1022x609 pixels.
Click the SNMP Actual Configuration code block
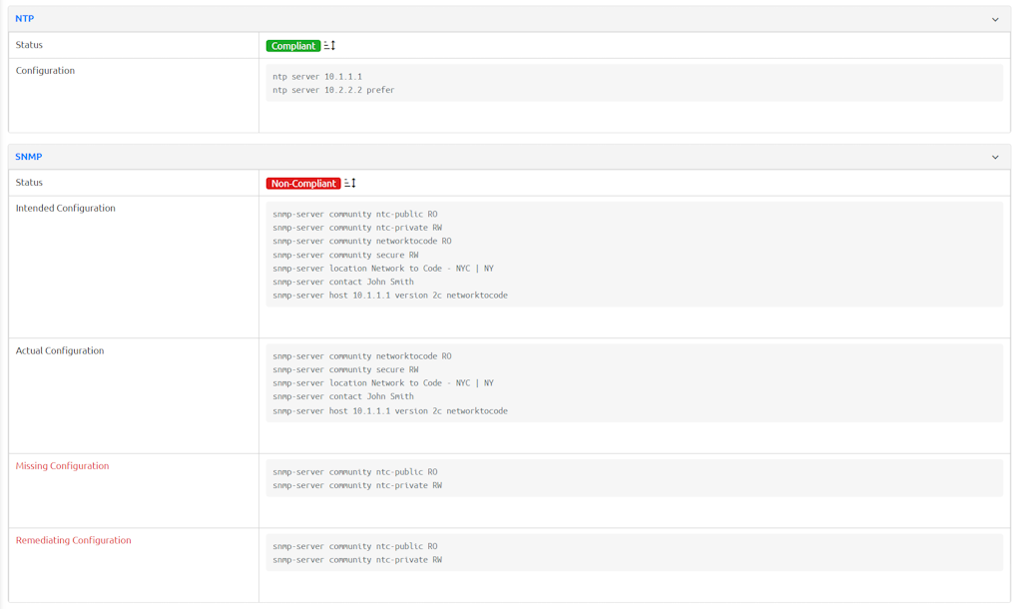(634, 383)
